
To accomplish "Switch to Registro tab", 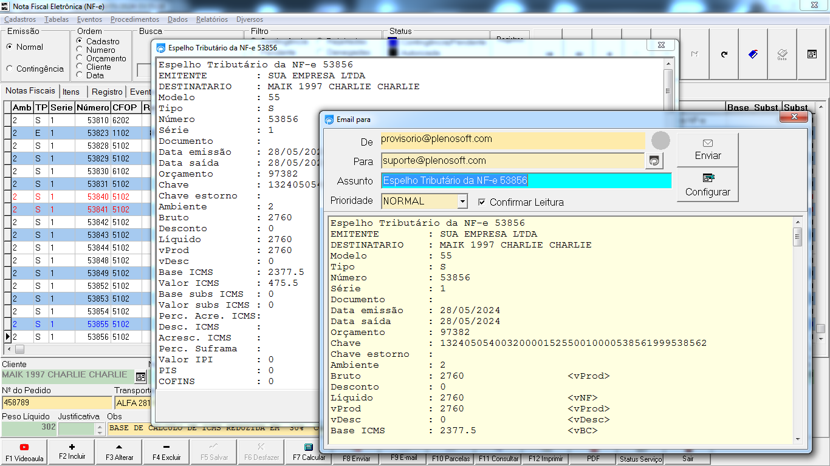I will [x=107, y=92].
